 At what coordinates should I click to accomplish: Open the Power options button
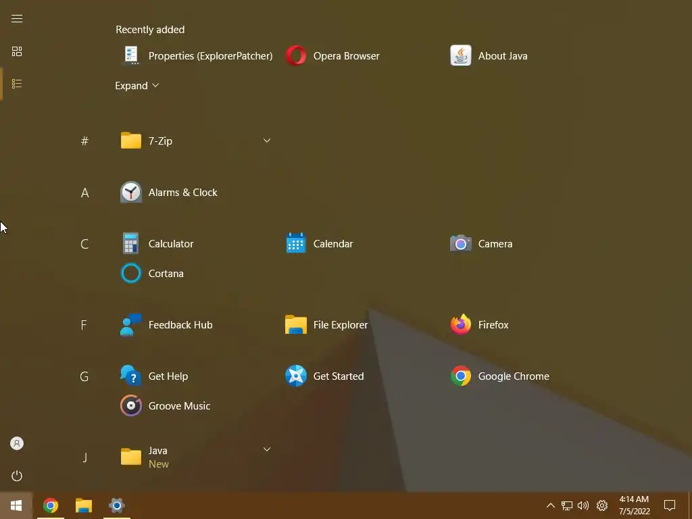click(17, 476)
